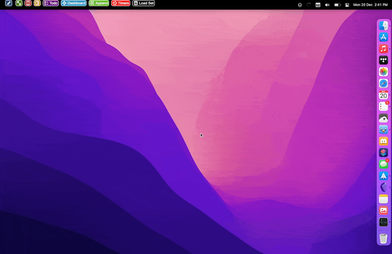Open Spark mail arrow app in the Dock
Screen dimensions: 392x254
pos(383,176)
